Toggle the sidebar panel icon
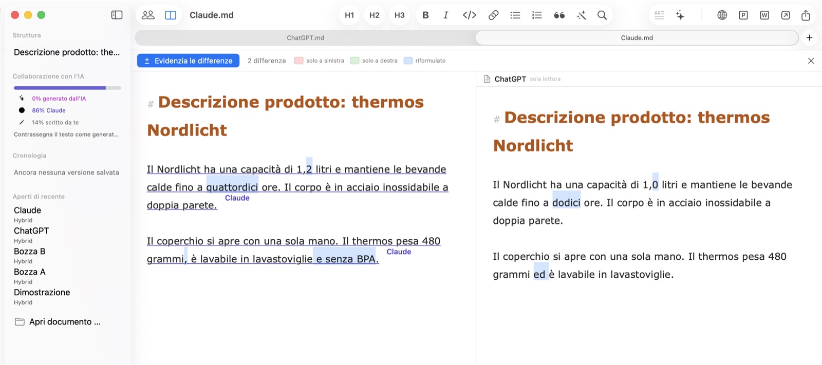822x365 pixels. click(117, 15)
